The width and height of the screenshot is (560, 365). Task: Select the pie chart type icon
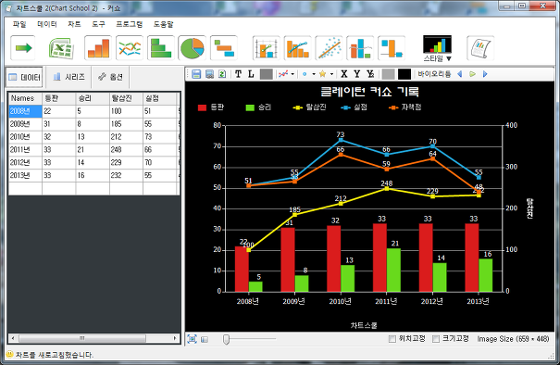point(193,48)
